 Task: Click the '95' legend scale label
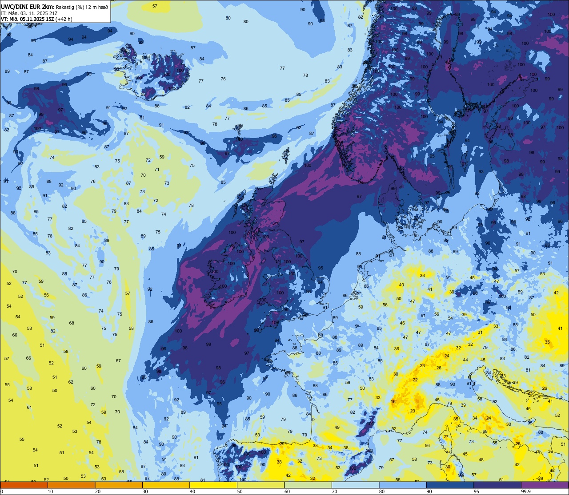pyautogui.click(x=477, y=491)
